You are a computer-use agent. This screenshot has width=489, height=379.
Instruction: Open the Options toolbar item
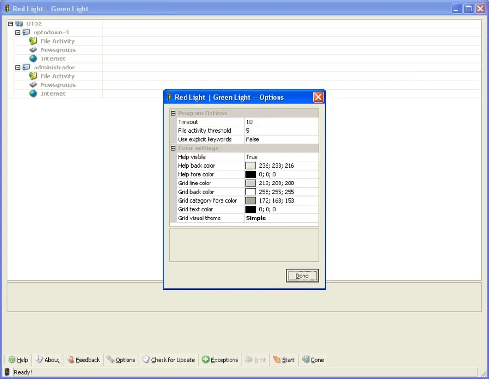121,360
